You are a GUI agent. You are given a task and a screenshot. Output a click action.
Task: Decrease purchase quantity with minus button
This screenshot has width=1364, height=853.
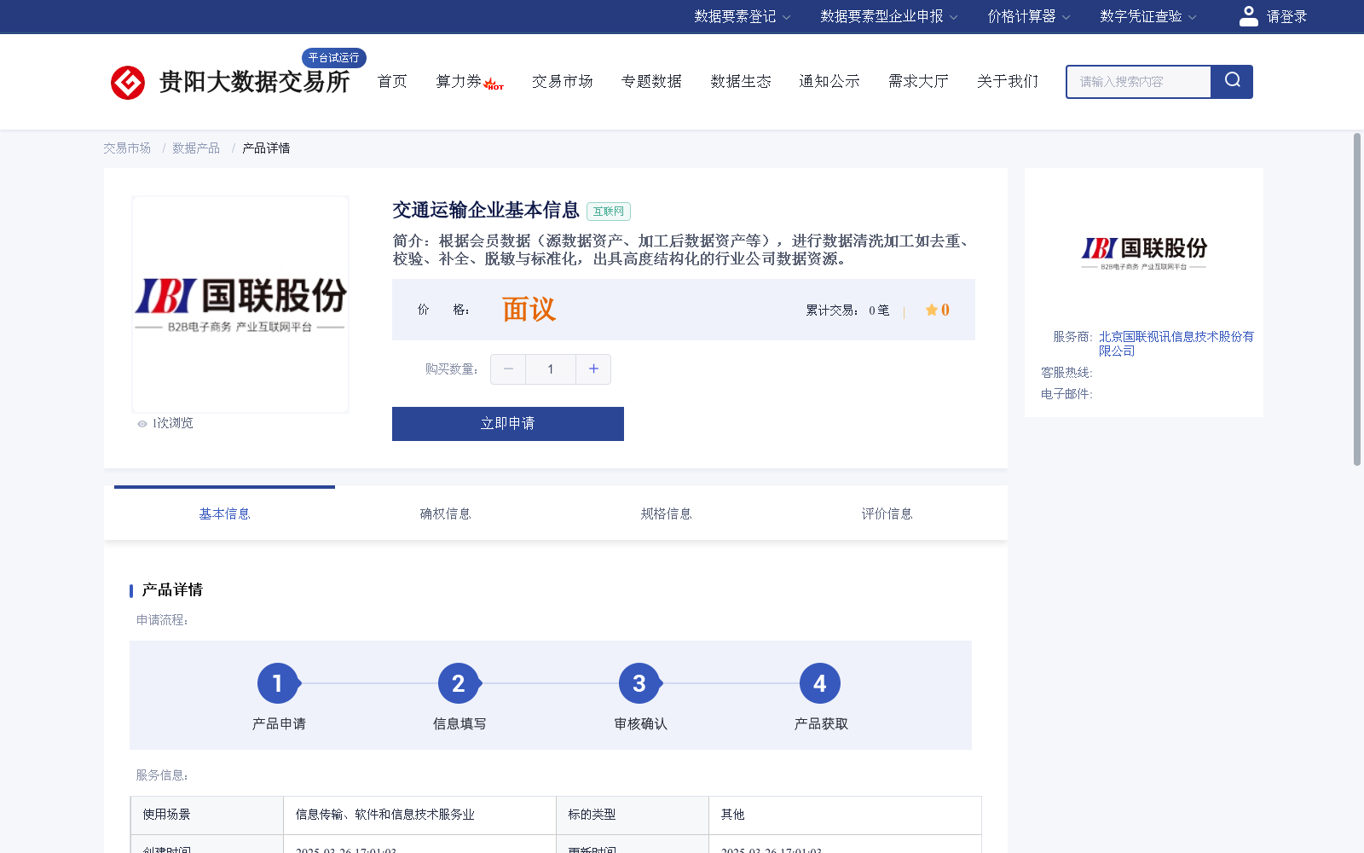[x=508, y=368]
